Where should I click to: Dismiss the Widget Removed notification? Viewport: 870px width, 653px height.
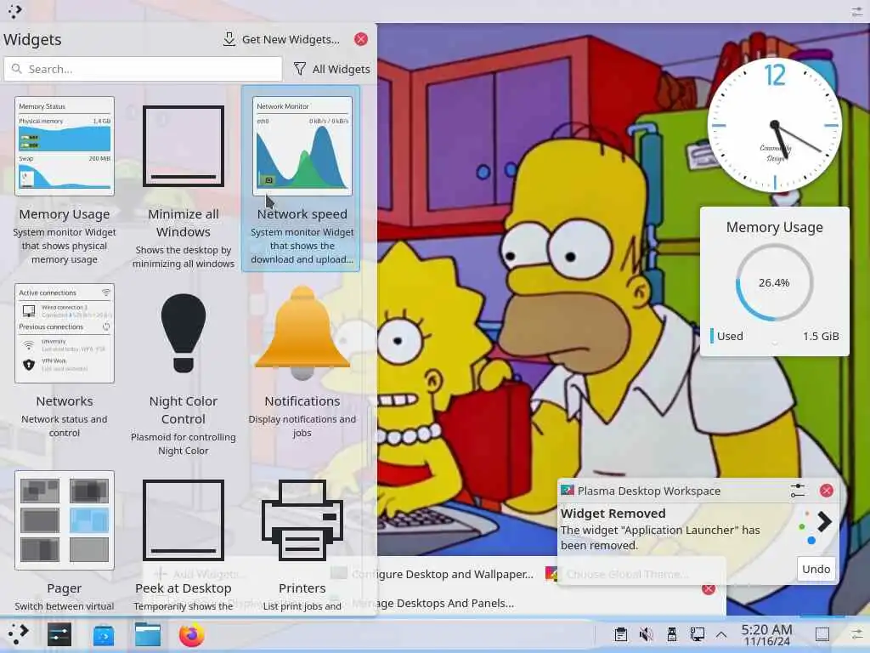click(x=826, y=491)
